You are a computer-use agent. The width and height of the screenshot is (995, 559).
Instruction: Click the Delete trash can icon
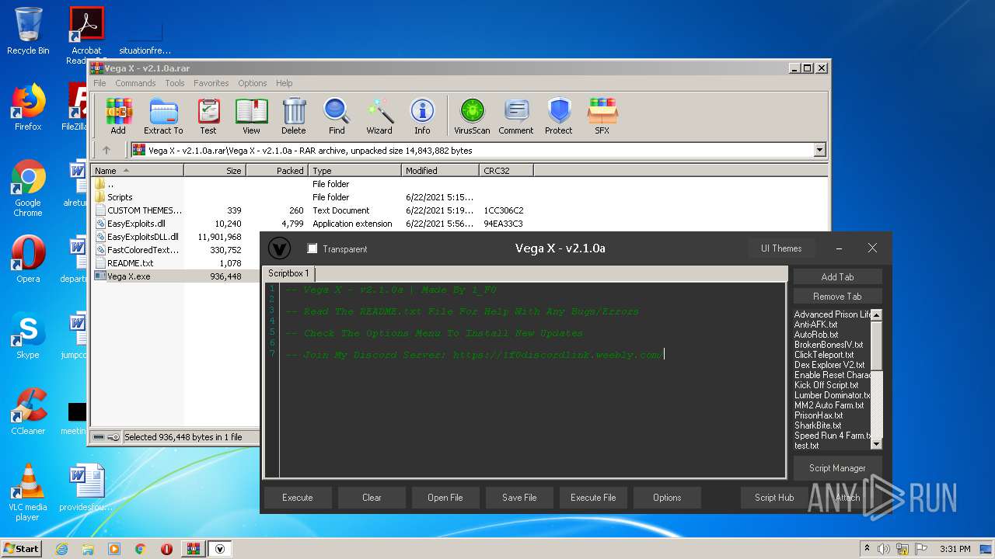294,116
